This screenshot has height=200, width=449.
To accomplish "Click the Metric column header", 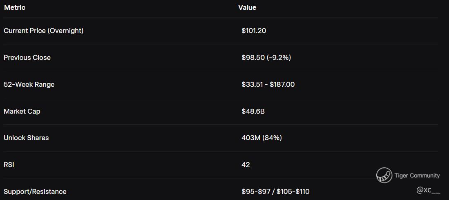I will pyautogui.click(x=15, y=8).
